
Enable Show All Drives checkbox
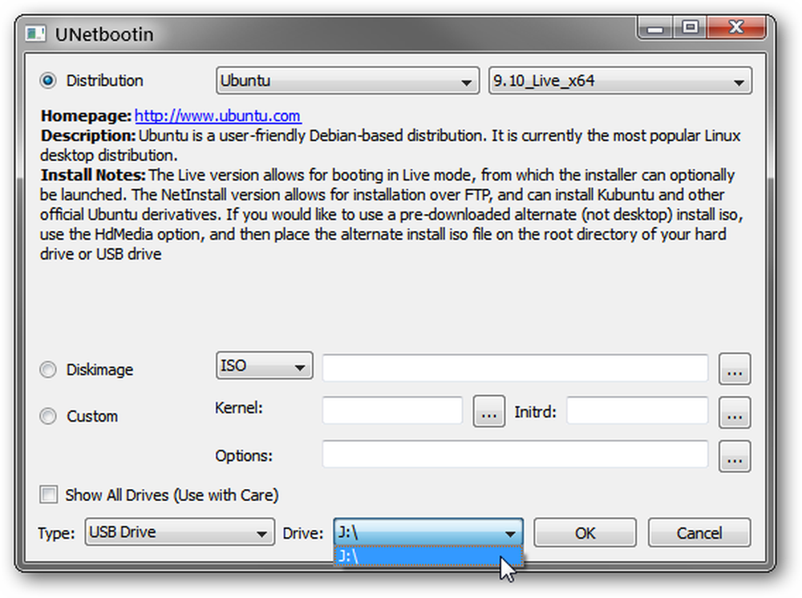click(49, 495)
